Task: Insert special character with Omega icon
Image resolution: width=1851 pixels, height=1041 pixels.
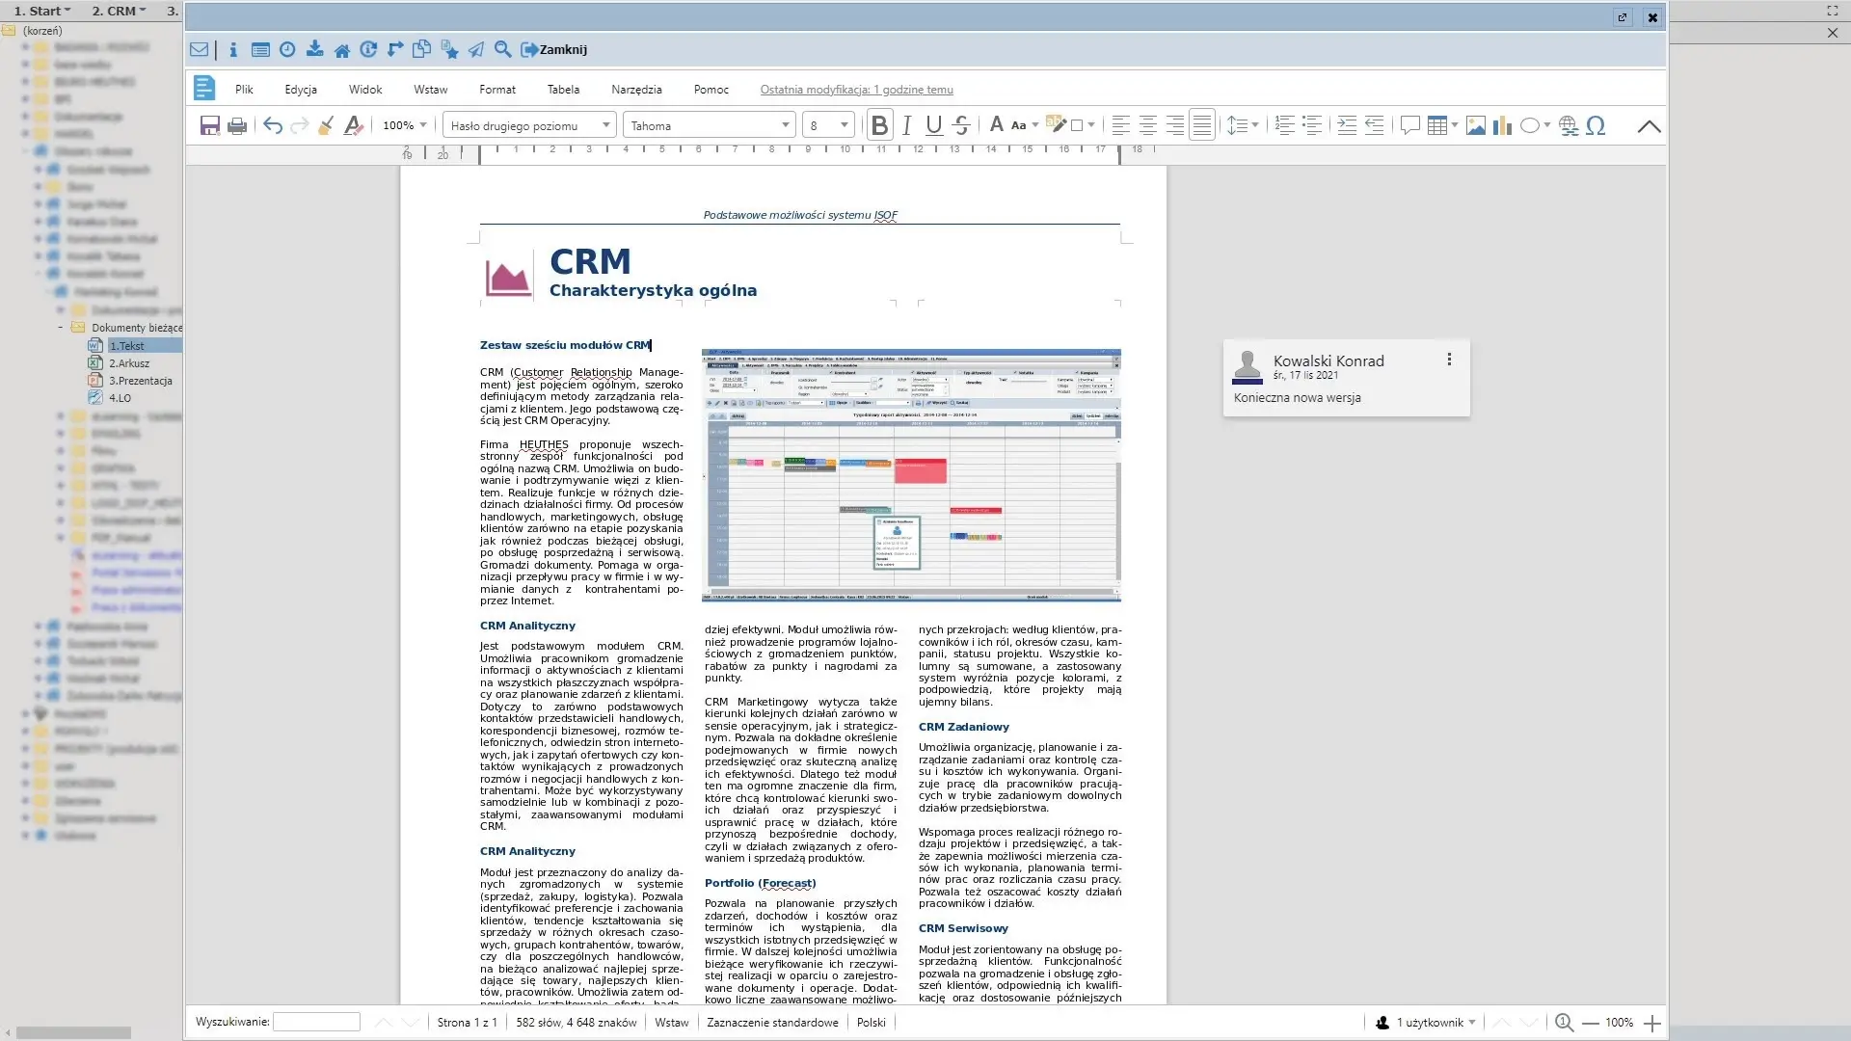Action: (1596, 125)
